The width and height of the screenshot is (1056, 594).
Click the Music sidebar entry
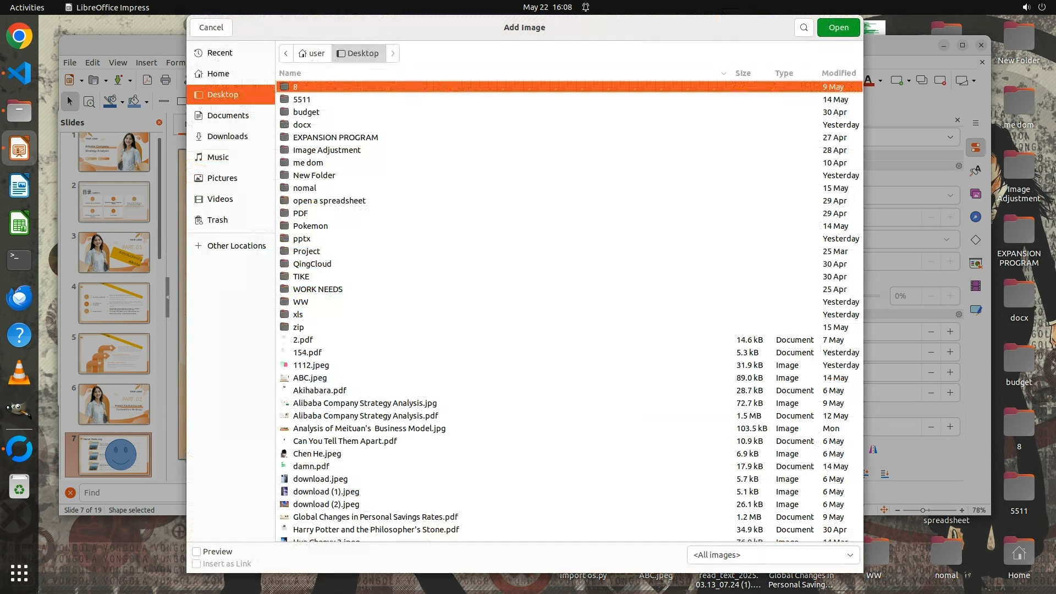pyautogui.click(x=217, y=157)
